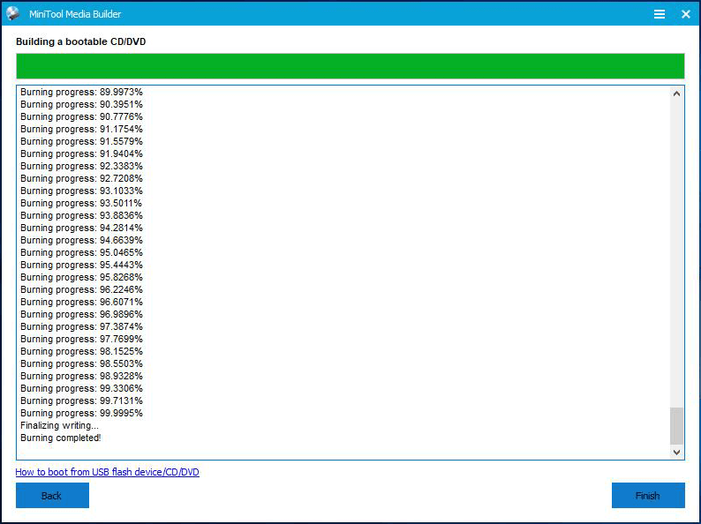Image resolution: width=701 pixels, height=524 pixels.
Task: Select the 97.7699% burning progress line
Action: [81, 339]
